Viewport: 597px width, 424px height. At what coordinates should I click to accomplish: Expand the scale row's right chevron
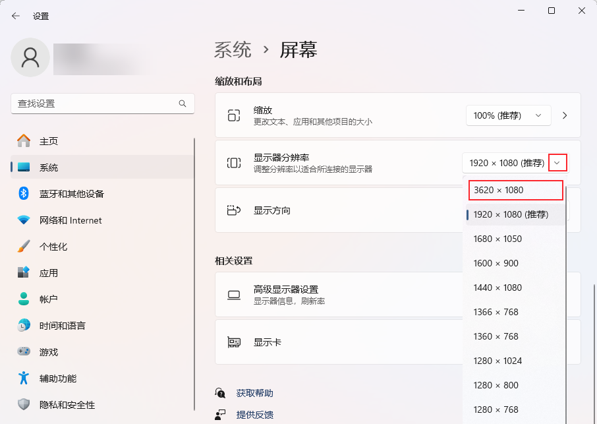coord(565,115)
